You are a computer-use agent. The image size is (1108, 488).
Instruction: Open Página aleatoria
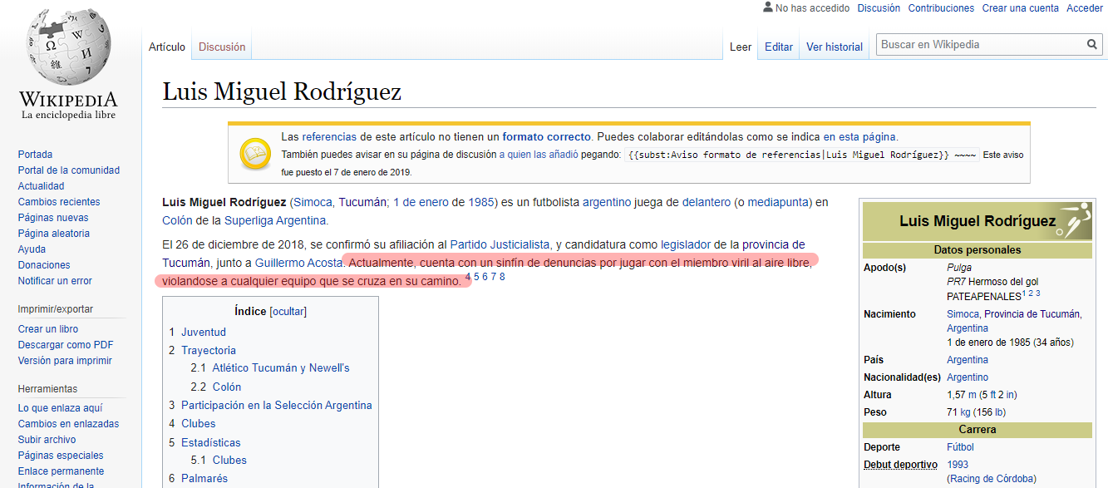tap(54, 234)
